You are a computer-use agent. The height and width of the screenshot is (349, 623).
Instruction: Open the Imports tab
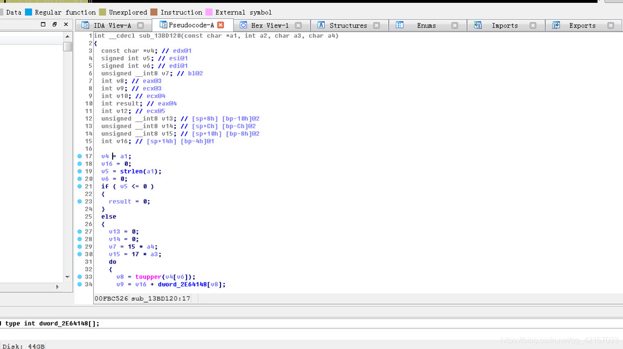(504, 26)
